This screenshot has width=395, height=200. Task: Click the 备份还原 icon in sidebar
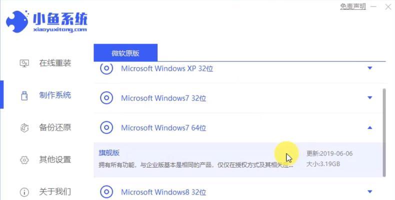pyautogui.click(x=24, y=127)
